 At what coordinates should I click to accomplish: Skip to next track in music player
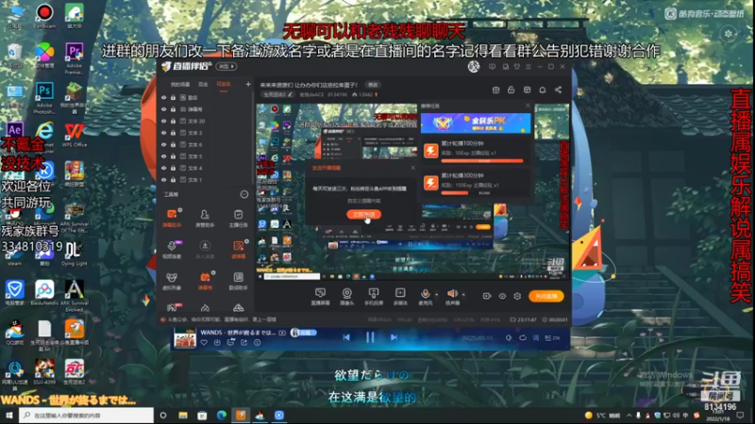click(394, 337)
